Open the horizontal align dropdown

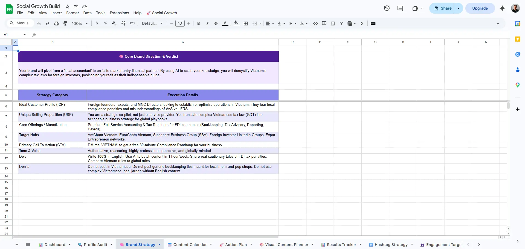coord(270,24)
